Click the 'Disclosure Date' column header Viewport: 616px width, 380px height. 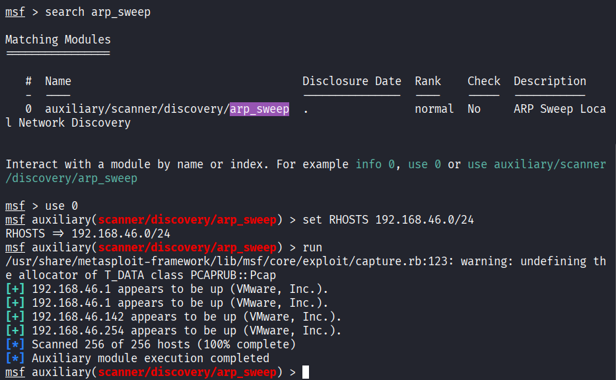pos(351,80)
